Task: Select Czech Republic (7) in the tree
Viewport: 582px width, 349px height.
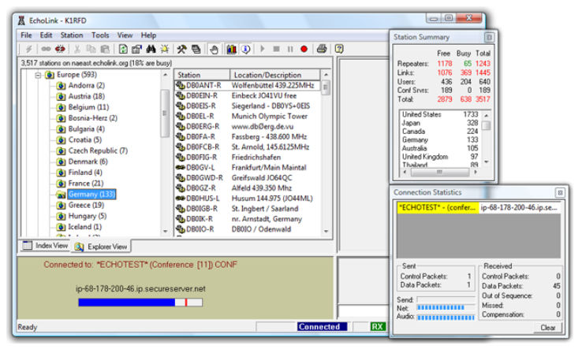Action: point(98,150)
